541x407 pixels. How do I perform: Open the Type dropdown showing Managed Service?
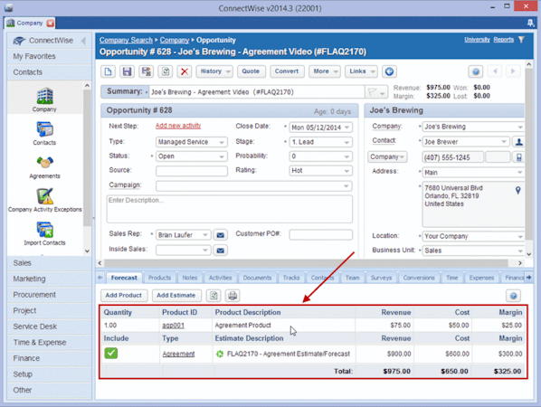192,142
